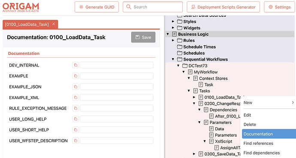The image size is (296, 158).
Task: Click the Generate GUID button
Action: [97, 7]
